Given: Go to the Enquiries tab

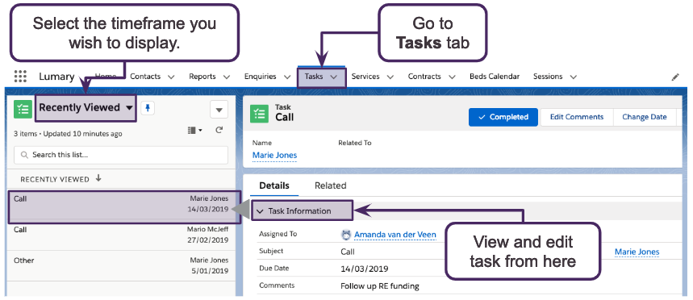Looking at the screenshot, I should (261, 77).
